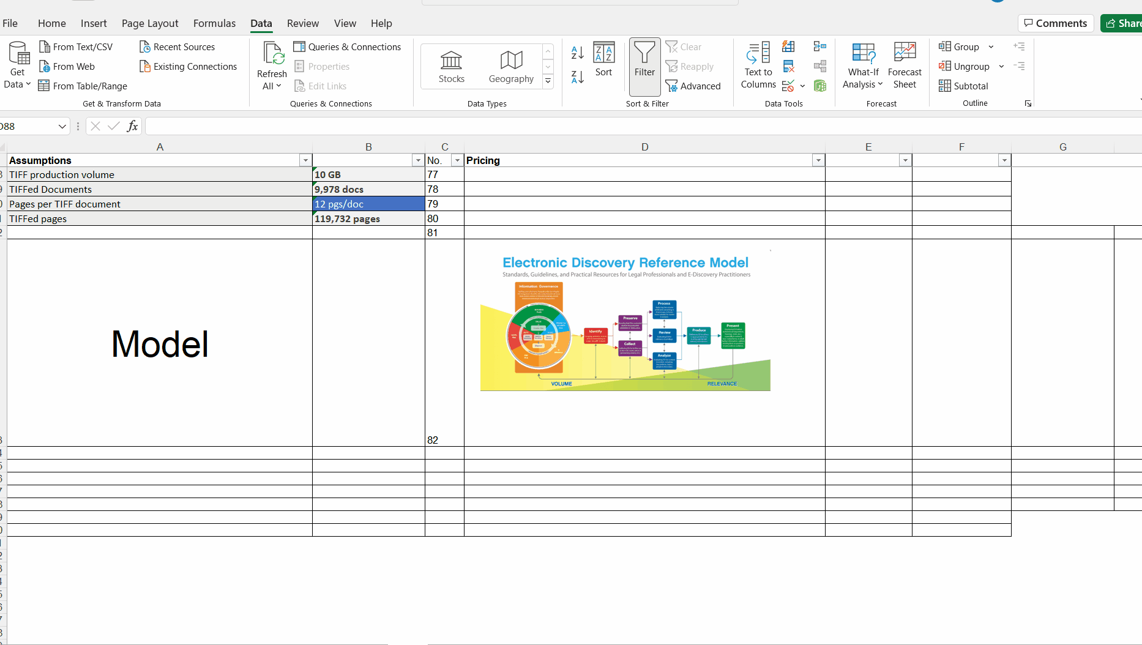
Task: Click the Subtotal button
Action: click(964, 86)
